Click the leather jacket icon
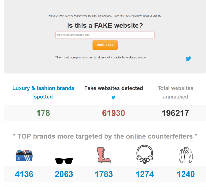206x187 pixels. [x=186, y=155]
